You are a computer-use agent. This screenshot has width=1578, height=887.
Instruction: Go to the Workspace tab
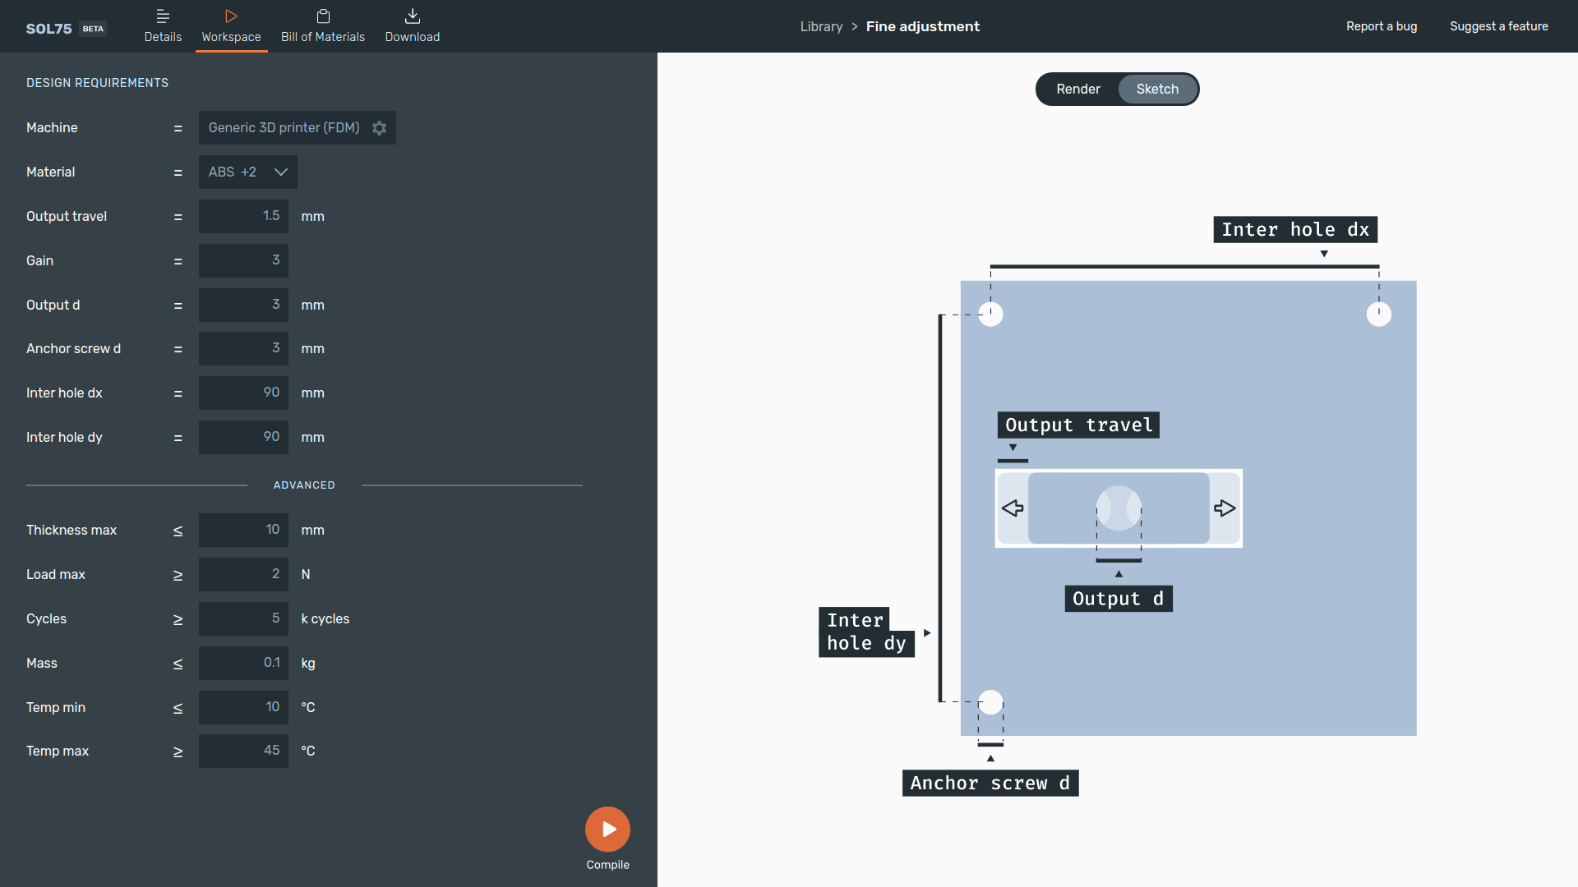point(231,26)
